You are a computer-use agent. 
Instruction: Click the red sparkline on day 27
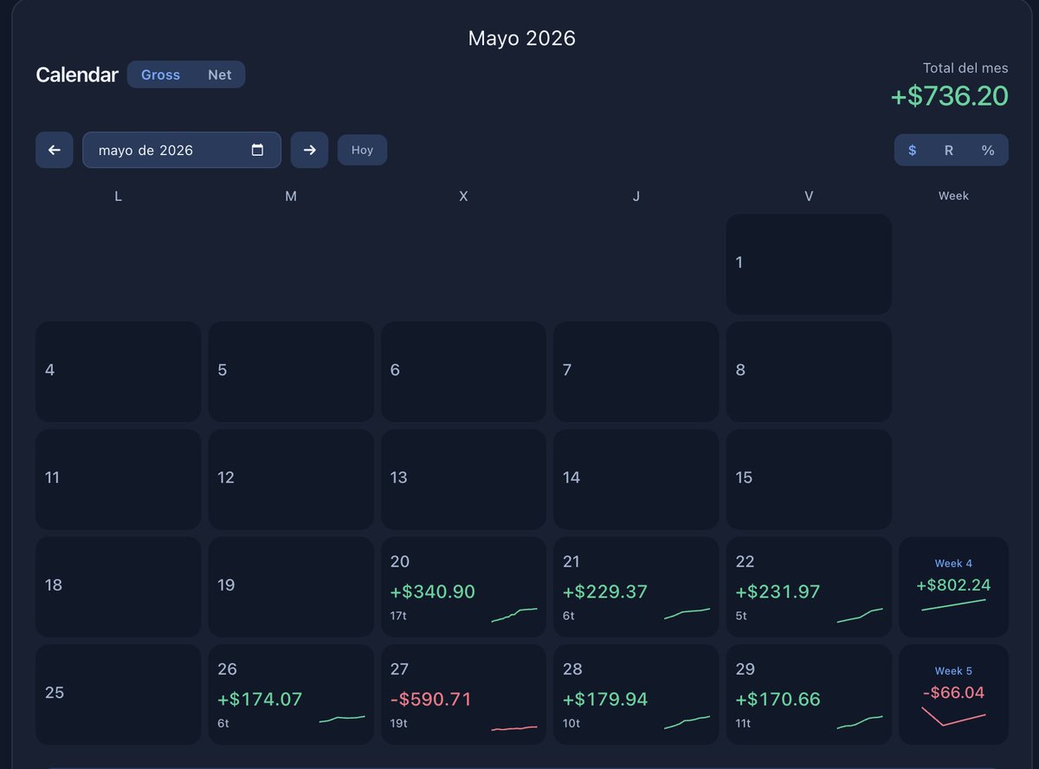(x=514, y=728)
